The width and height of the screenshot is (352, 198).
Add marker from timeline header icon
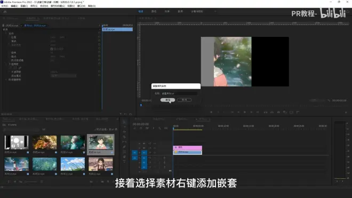coord(153,128)
